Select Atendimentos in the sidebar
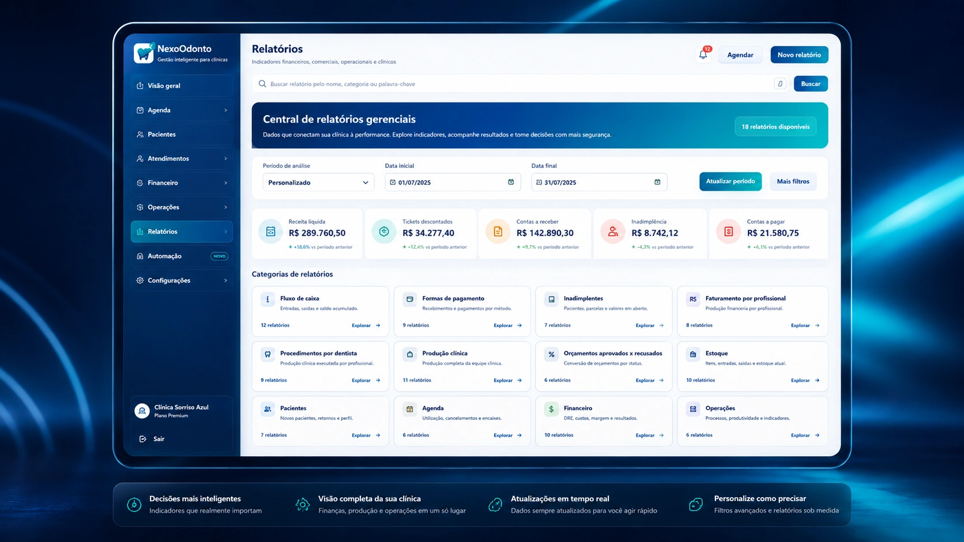Screen dimensions: 964x542 click(182, 158)
